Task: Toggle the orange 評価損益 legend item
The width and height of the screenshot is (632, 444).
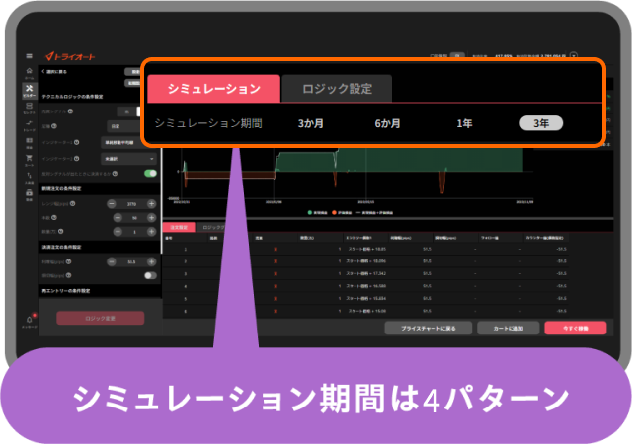Action: pyautogui.click(x=342, y=213)
